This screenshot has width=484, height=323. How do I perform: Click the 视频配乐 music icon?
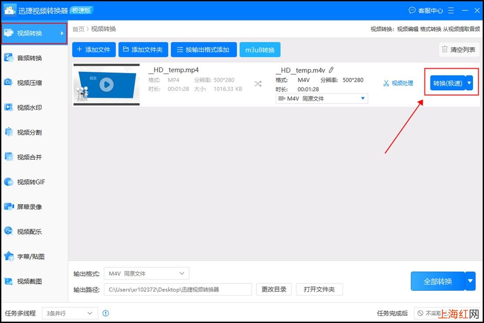9,231
